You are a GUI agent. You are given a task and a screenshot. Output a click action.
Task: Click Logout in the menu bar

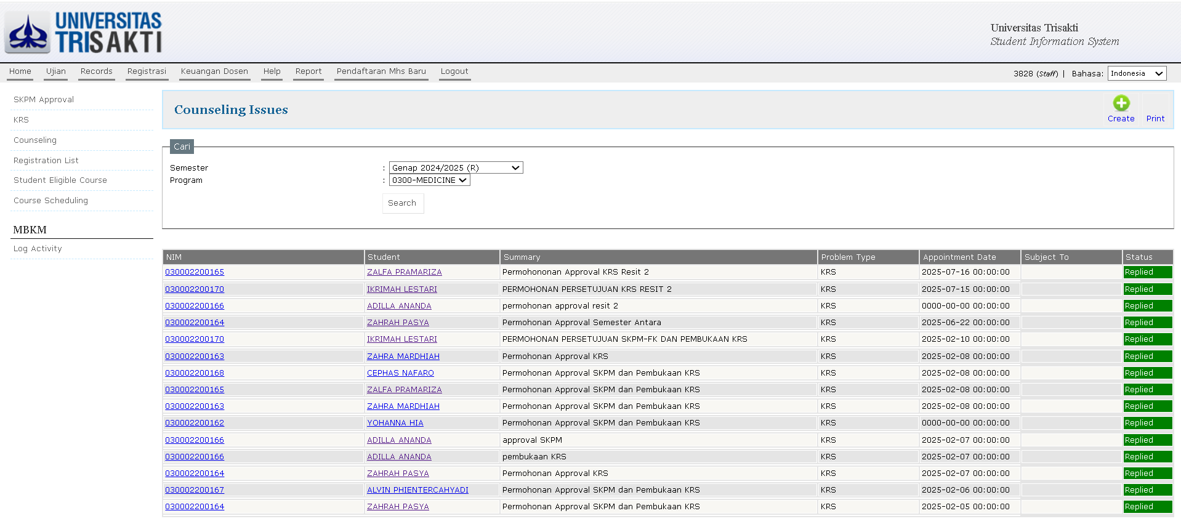tap(454, 71)
